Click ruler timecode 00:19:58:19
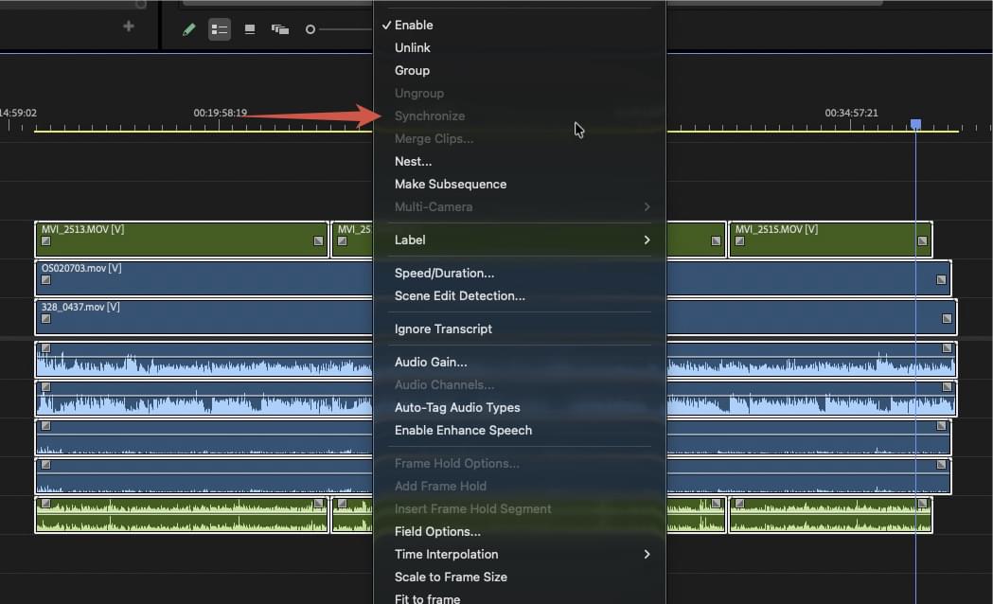Viewport: 993px width, 604px height. [220, 113]
